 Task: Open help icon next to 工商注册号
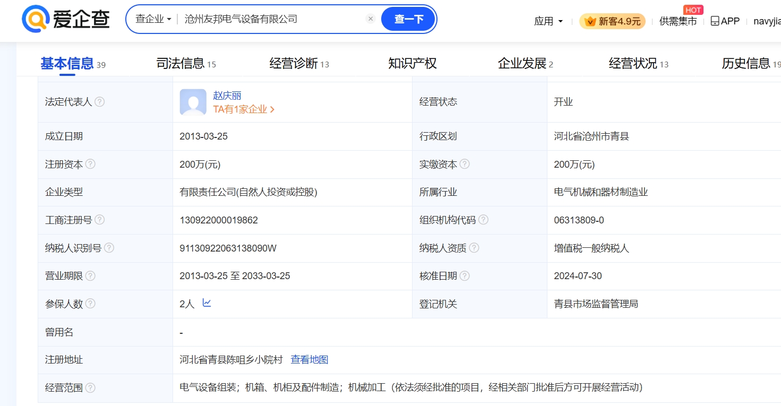point(99,220)
